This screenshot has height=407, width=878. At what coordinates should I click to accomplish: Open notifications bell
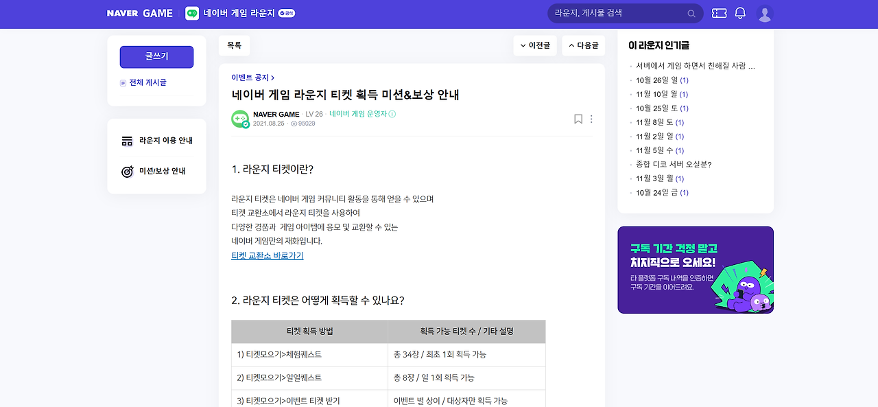(740, 13)
